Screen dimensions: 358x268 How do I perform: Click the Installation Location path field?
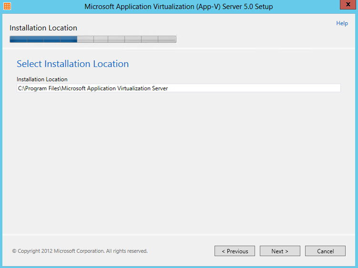(x=179, y=88)
